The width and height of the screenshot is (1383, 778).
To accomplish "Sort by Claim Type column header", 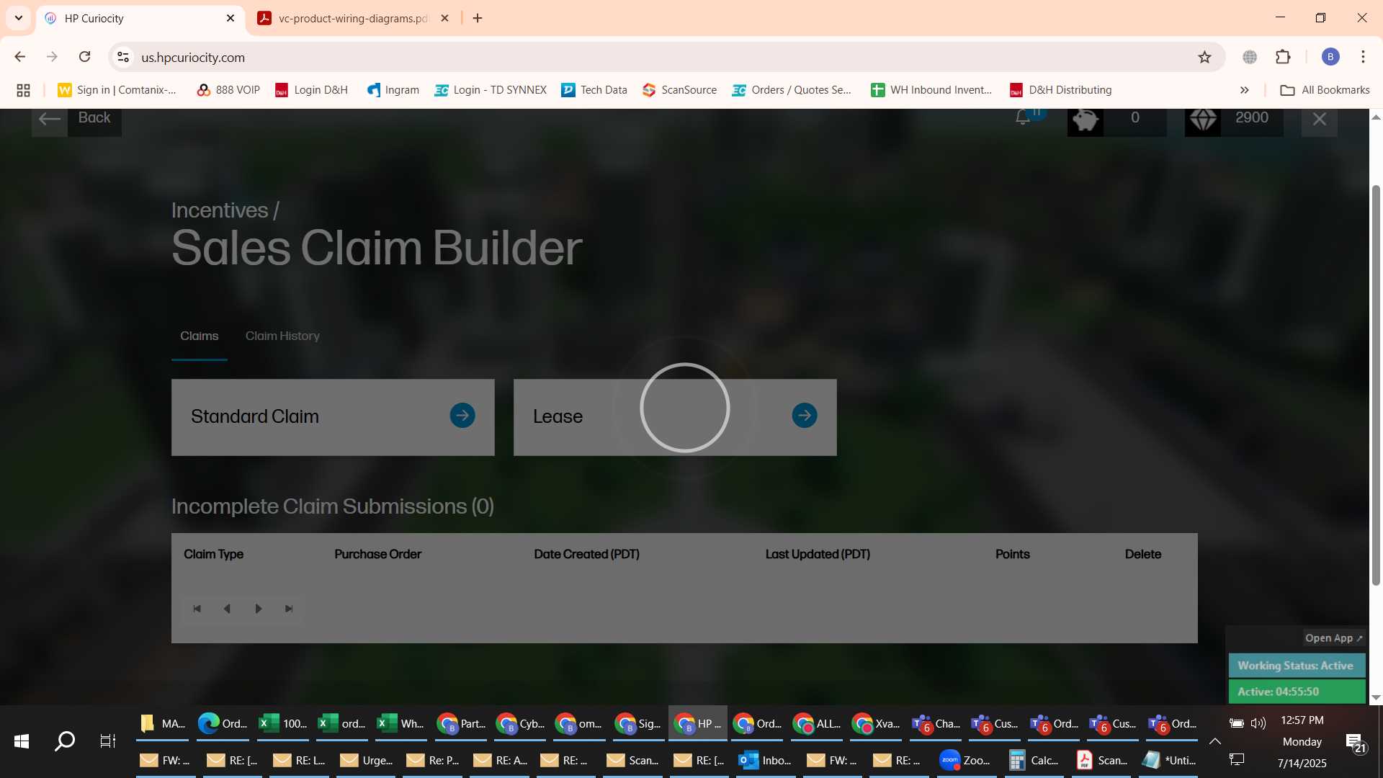I will click(x=214, y=554).
